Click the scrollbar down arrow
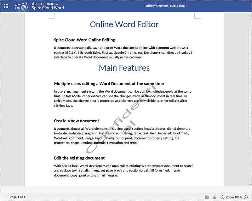 click(250, 184)
